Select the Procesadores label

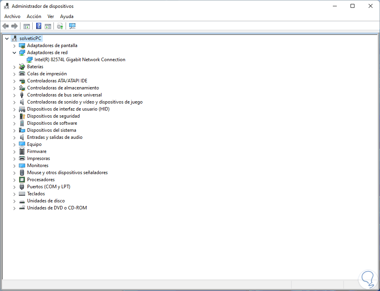click(x=41, y=180)
